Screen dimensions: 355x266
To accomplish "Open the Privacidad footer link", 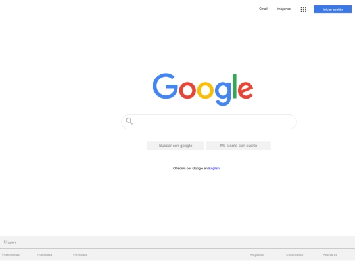I will (80, 255).
